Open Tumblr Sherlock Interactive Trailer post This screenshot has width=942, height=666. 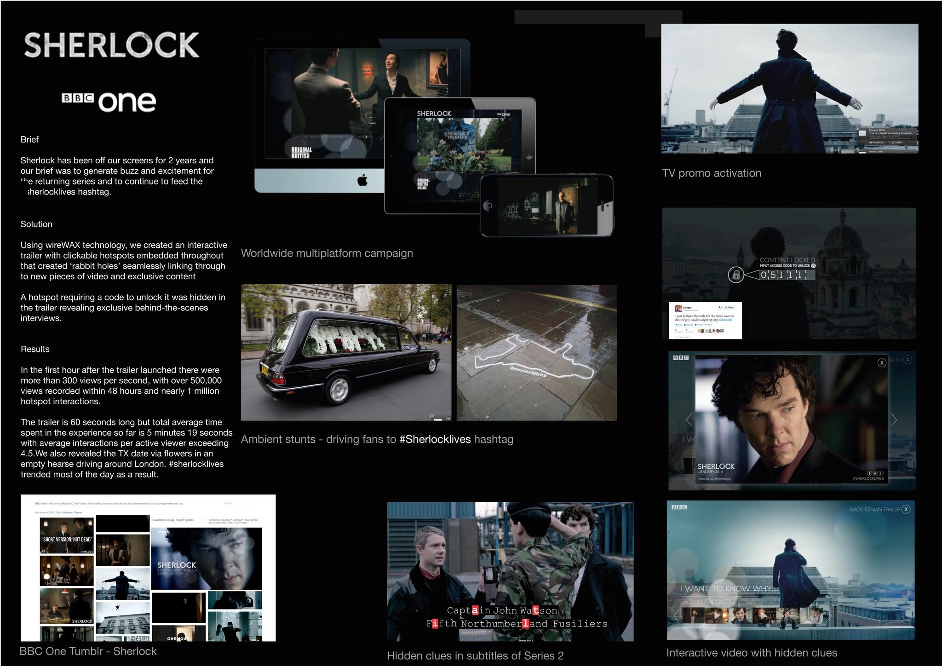point(207,559)
